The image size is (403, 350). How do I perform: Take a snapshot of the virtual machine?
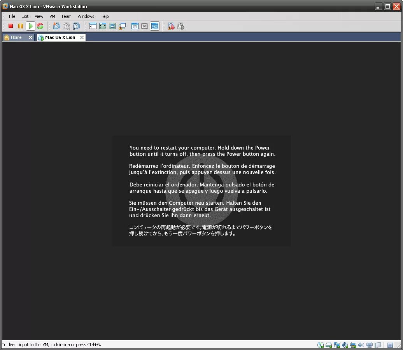pos(56,26)
